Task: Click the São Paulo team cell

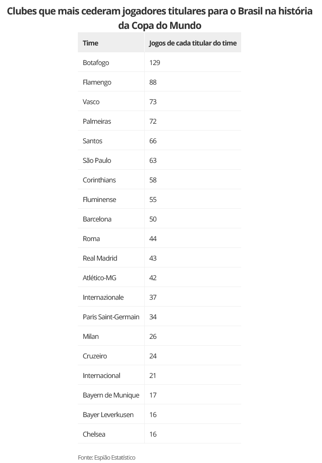Action: tap(97, 160)
